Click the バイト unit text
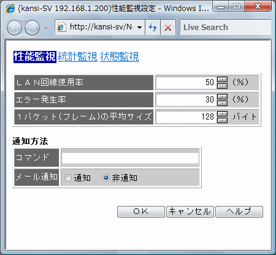276x255 pixels. (x=244, y=117)
